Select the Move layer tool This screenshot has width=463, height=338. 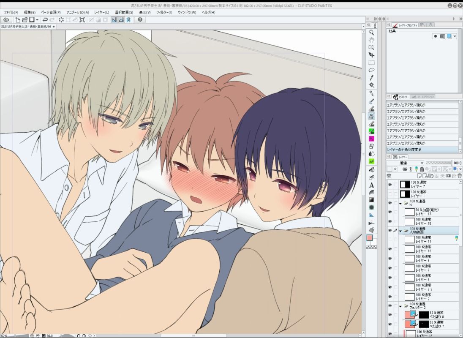click(371, 55)
